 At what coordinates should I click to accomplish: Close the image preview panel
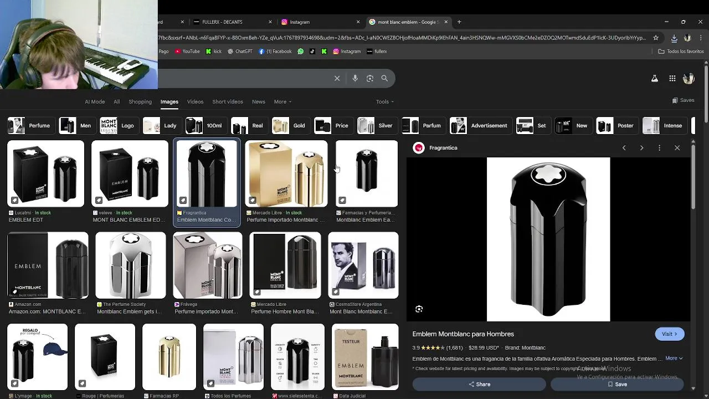677,148
